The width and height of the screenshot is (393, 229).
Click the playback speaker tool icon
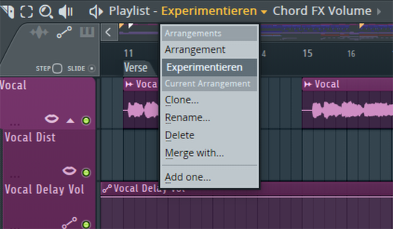point(66,11)
